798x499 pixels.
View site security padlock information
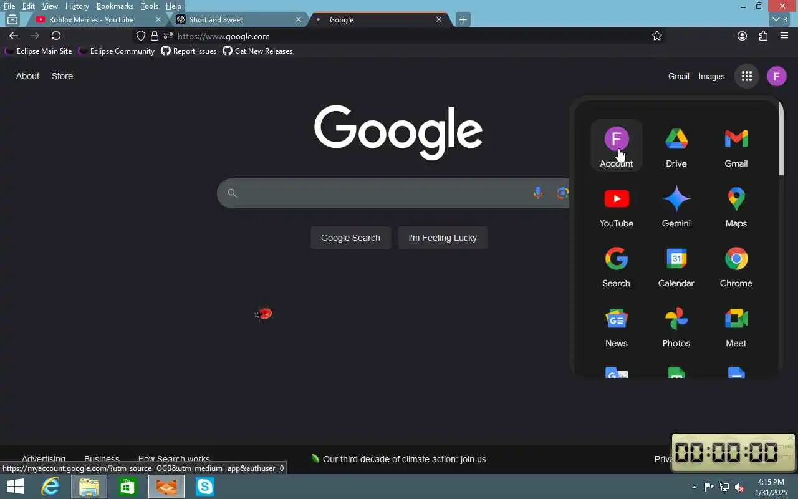(155, 36)
